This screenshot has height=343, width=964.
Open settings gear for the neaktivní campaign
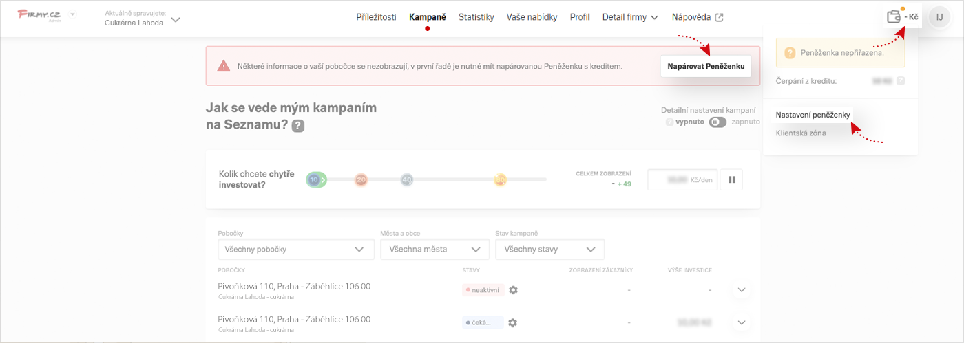pos(513,290)
